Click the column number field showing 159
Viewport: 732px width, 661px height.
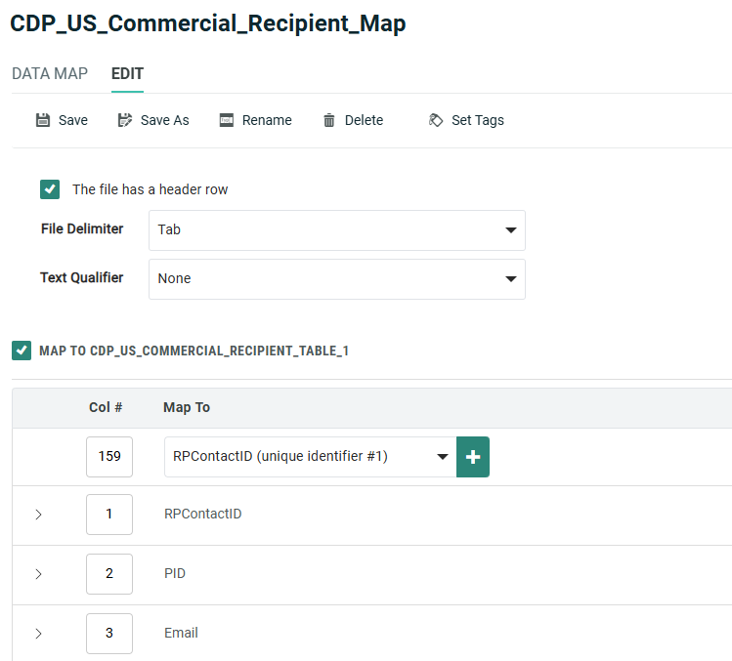pos(109,457)
